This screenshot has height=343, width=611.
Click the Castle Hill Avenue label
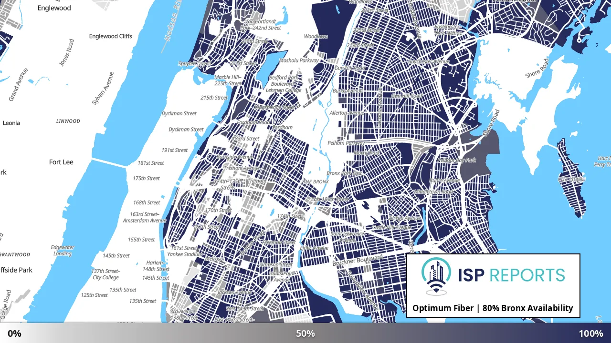pyautogui.click(x=392, y=227)
